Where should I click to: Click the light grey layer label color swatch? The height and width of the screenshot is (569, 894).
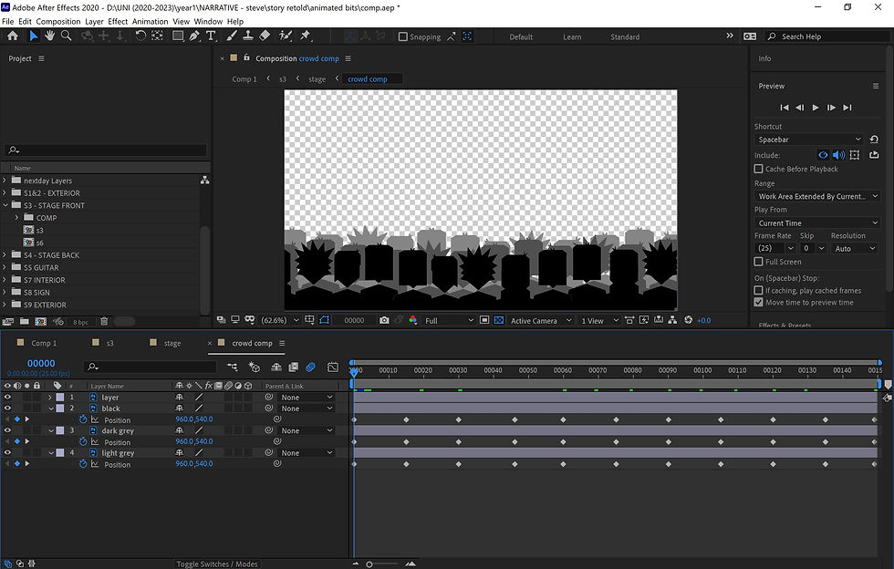tap(60, 452)
